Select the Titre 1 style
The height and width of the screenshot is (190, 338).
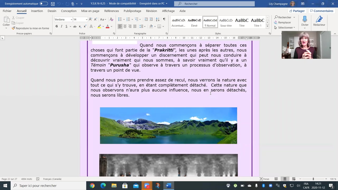(257, 22)
